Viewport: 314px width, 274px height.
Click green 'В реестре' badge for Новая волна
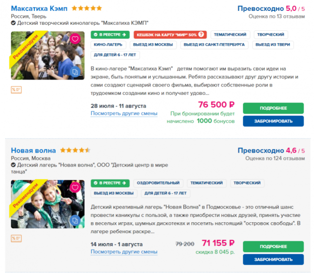[x=110, y=183]
